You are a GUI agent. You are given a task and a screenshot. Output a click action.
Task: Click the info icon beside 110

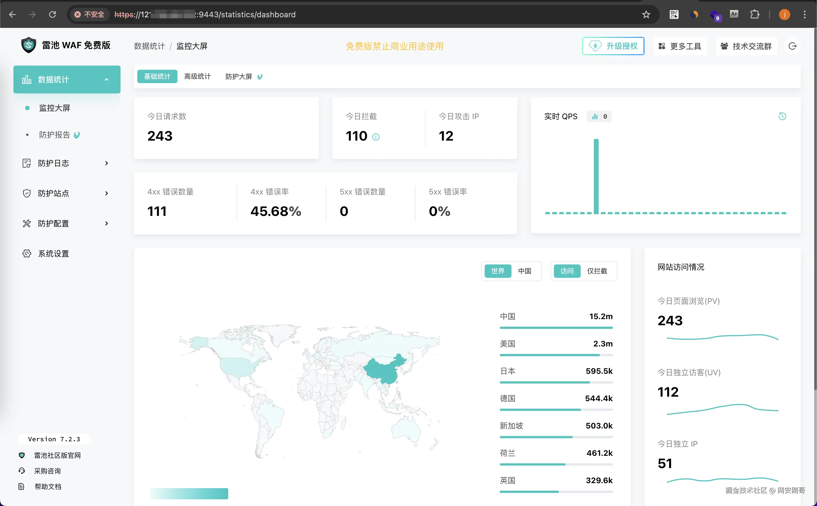click(x=376, y=137)
